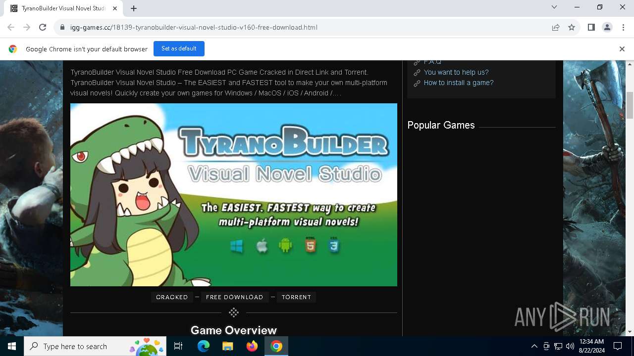Image resolution: width=634 pixels, height=356 pixels.
Task: Open the Chrome three-dot menu
Action: click(x=623, y=27)
